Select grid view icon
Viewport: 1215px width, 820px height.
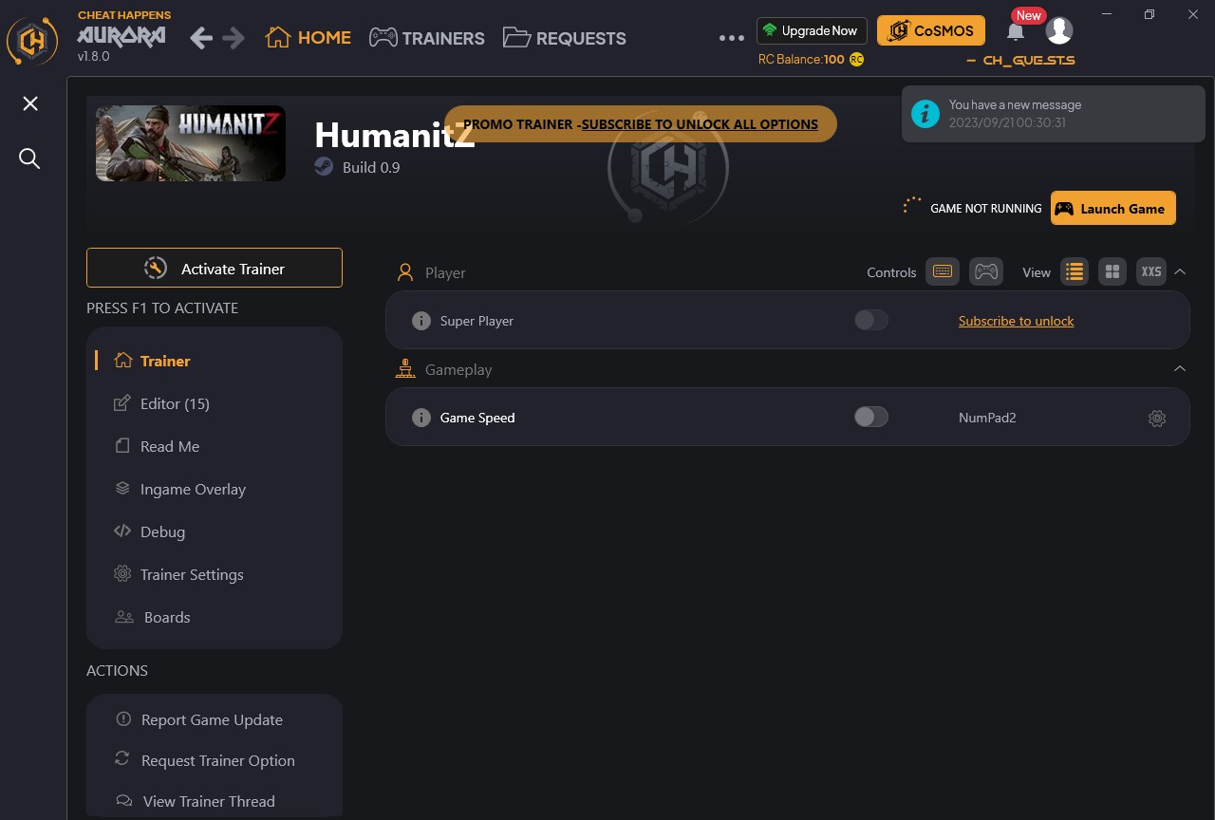(1112, 272)
